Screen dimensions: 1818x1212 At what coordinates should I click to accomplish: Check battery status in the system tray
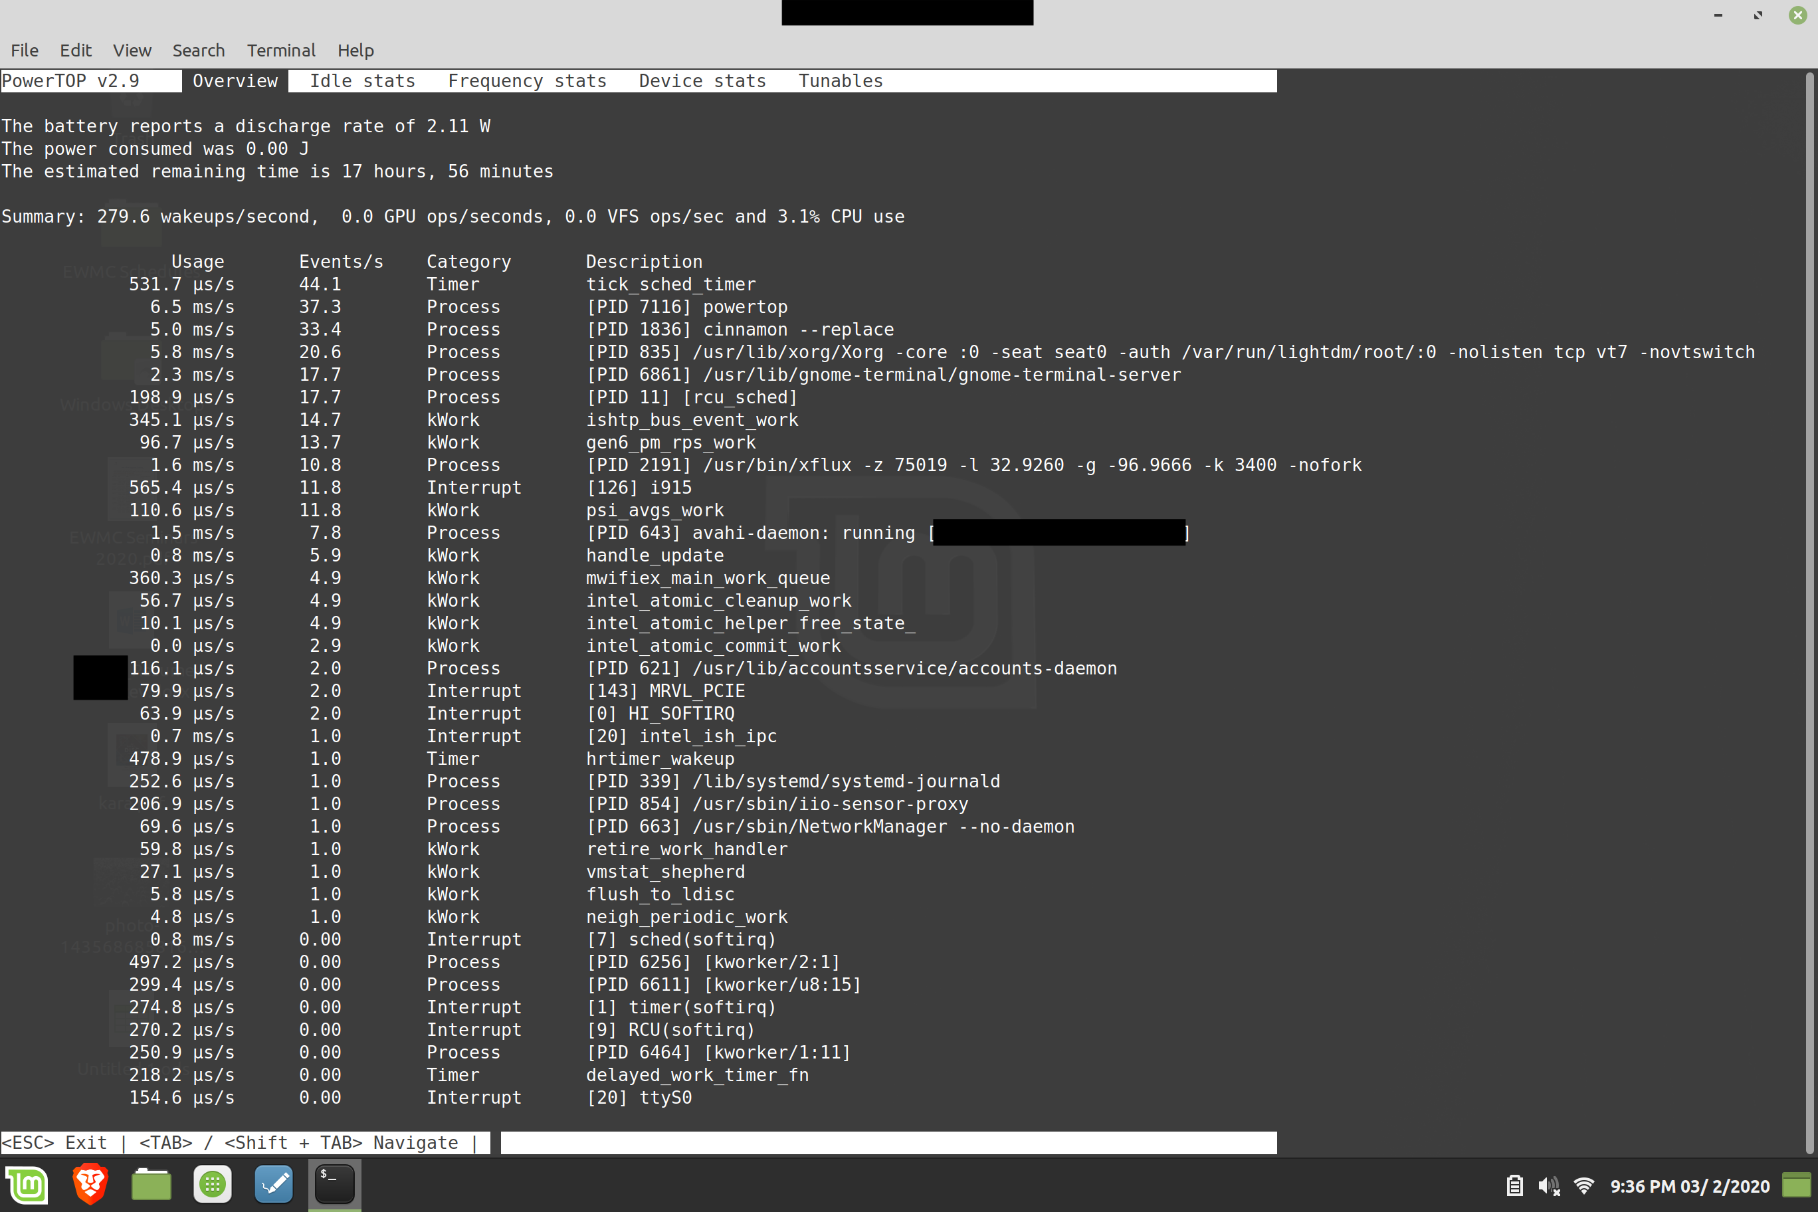tap(1514, 1185)
